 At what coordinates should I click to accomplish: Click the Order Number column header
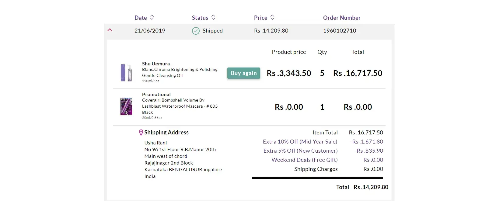[x=342, y=18]
